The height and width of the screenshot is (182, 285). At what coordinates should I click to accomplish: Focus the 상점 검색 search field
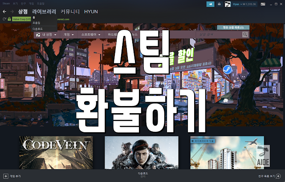(x=219, y=34)
